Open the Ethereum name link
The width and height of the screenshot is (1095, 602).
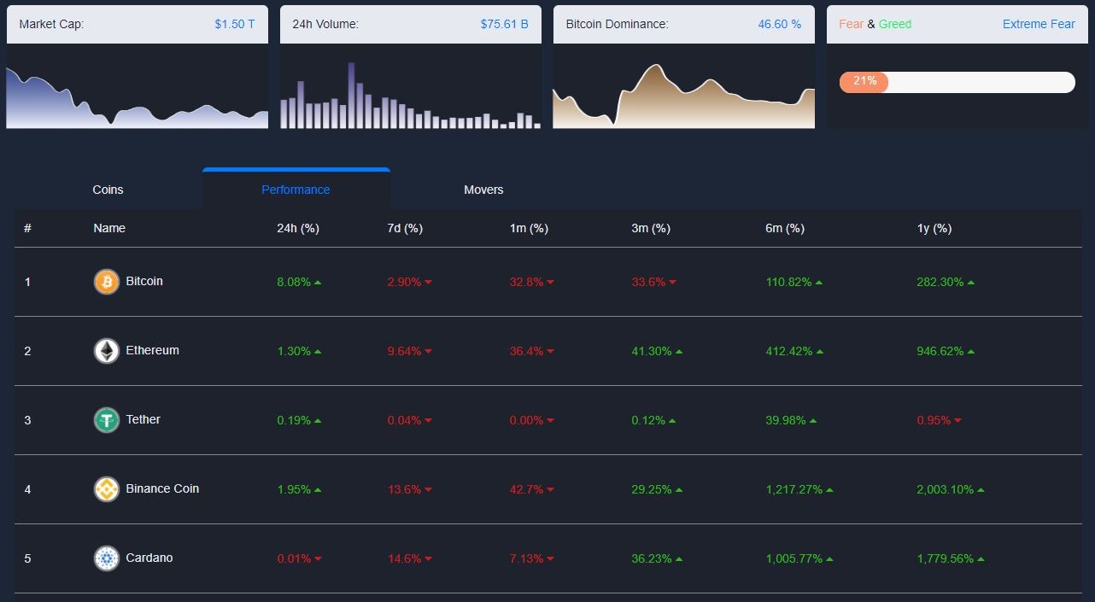pyautogui.click(x=152, y=350)
